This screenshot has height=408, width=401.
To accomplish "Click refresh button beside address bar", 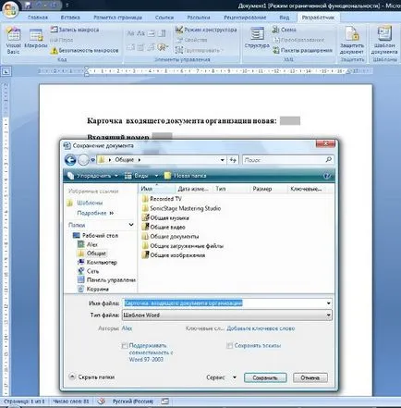I will pos(233,160).
